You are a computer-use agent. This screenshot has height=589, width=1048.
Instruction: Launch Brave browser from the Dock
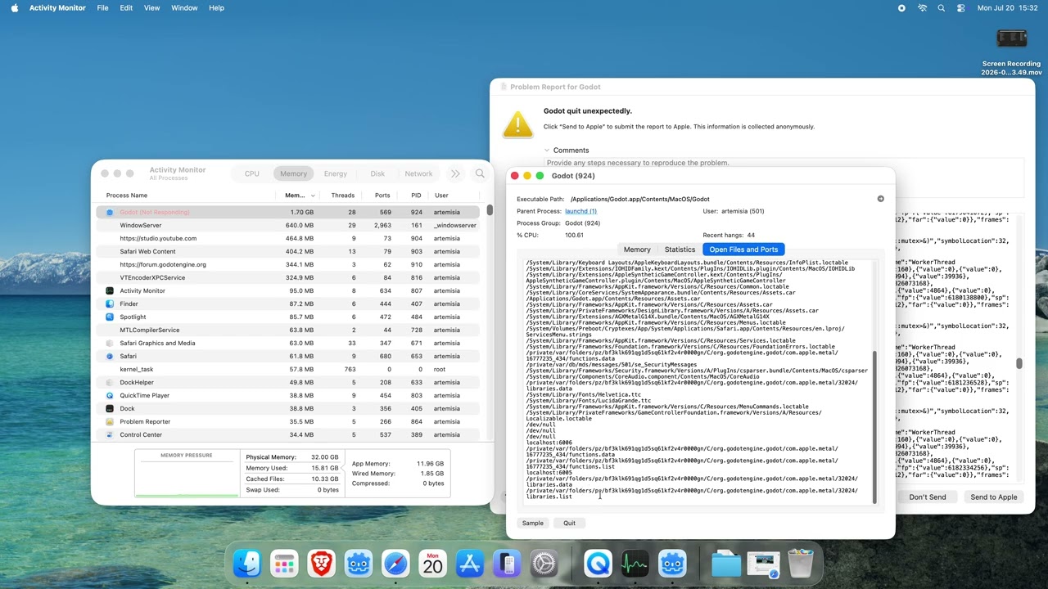click(x=321, y=564)
